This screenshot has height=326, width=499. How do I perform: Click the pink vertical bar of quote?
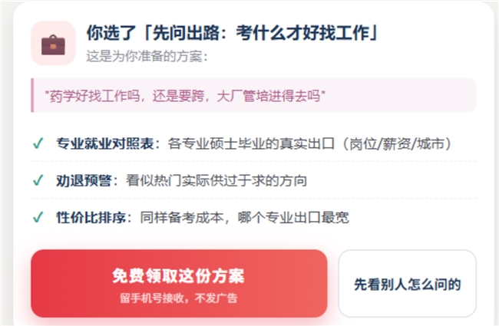coord(32,95)
